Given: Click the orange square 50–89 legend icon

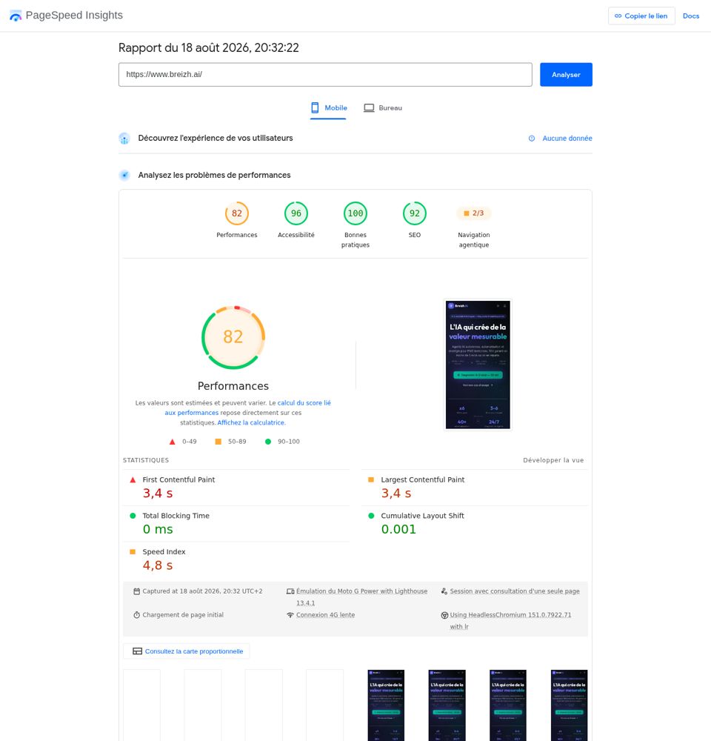Looking at the screenshot, I should pos(218,442).
